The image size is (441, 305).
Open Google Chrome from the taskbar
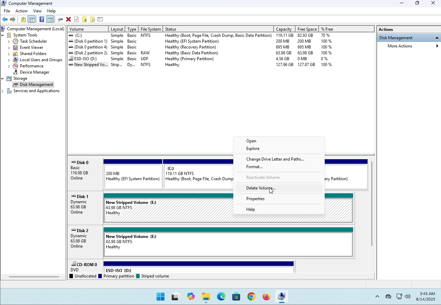[x=251, y=297]
